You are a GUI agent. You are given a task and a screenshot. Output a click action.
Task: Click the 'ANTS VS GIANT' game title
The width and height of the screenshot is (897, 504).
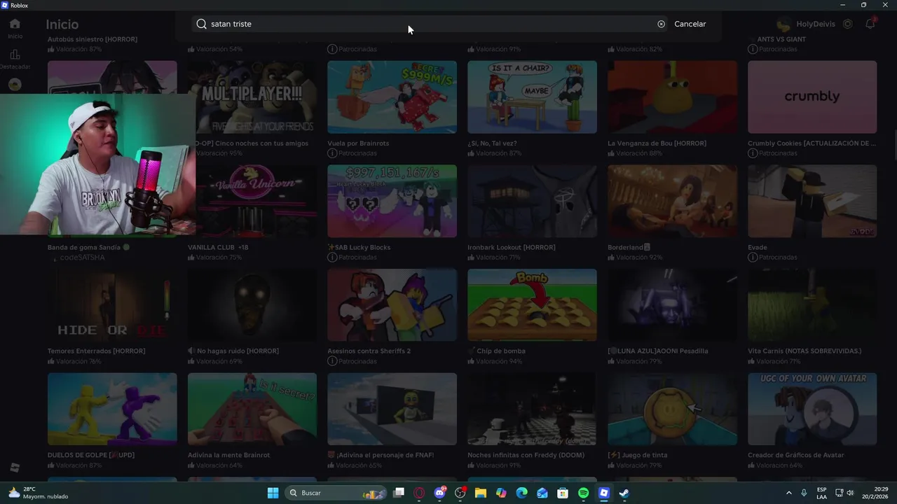781,39
